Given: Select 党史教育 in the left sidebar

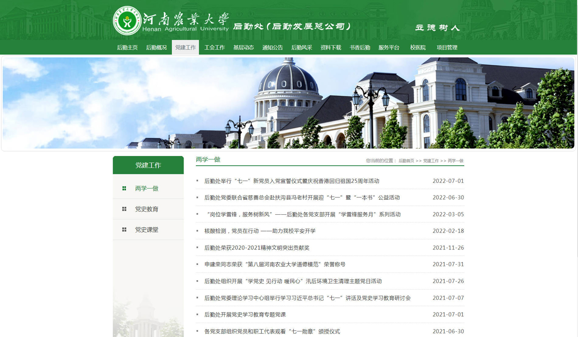Looking at the screenshot, I should click(x=146, y=209).
